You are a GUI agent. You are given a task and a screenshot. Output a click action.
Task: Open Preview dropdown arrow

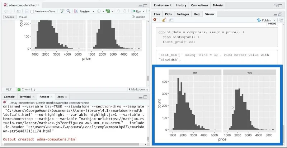93,11
